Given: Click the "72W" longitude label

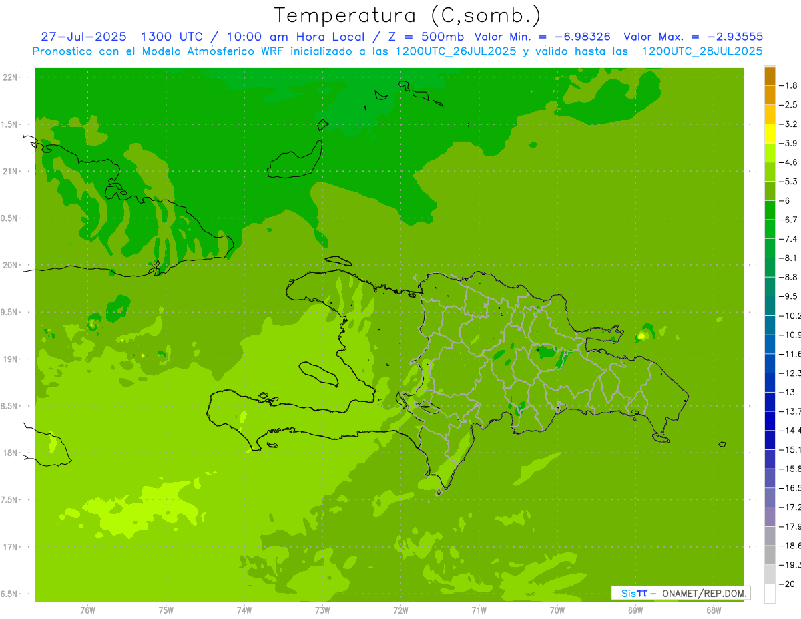Looking at the screenshot, I should (400, 610).
